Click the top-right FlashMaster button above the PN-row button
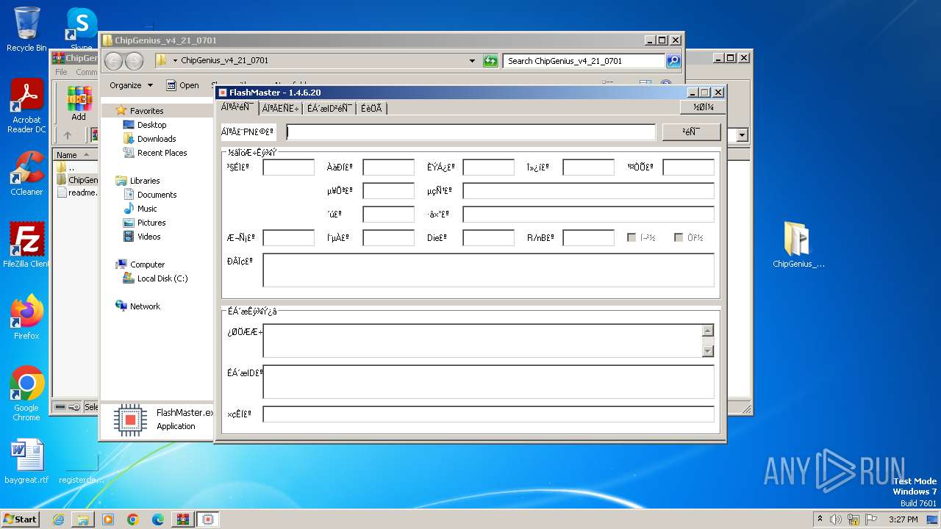Screen dimensions: 941x529 704,107
